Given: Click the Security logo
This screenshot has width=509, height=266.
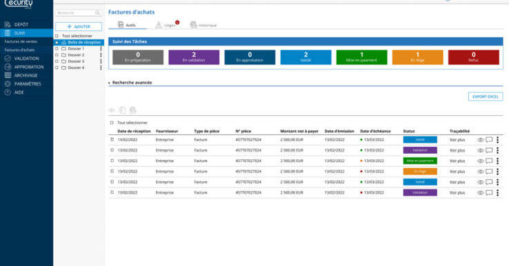Looking at the screenshot, I should (x=19, y=4).
